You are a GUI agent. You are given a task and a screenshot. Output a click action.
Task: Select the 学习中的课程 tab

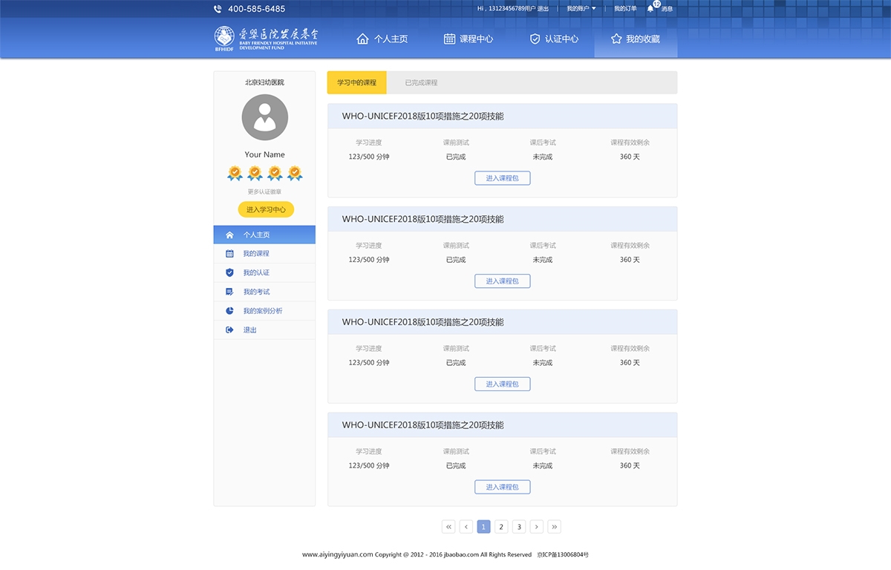(356, 83)
